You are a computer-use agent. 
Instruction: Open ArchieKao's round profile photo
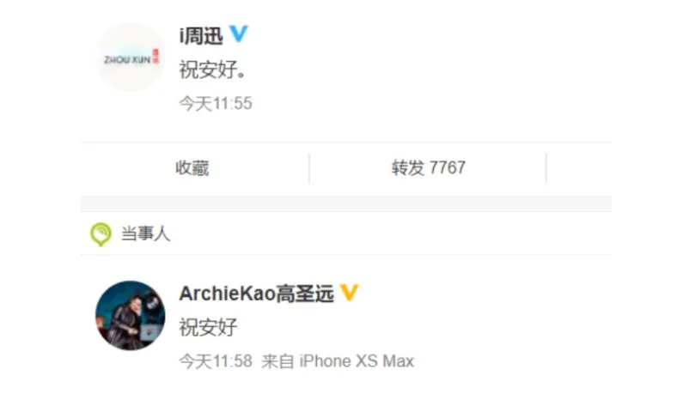coord(131,315)
